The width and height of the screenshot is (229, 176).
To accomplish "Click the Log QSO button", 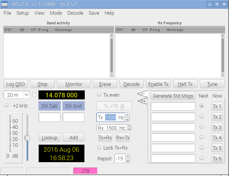I will [16, 84].
